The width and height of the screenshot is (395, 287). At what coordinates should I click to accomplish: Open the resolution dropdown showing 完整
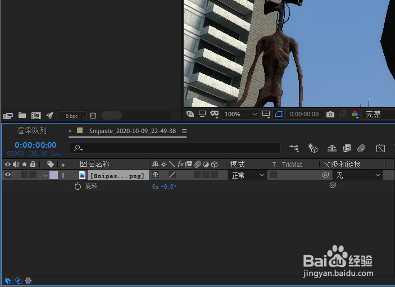pos(378,115)
